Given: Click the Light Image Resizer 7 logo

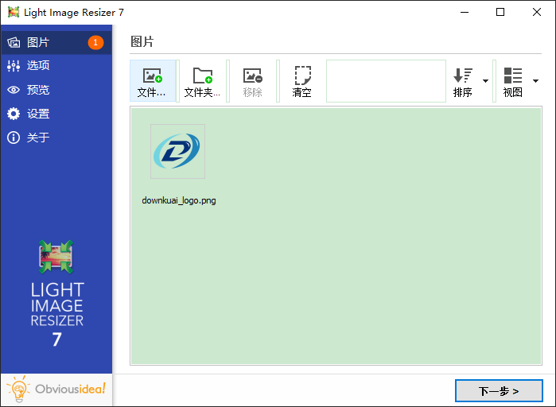Looking at the screenshot, I should (56, 294).
